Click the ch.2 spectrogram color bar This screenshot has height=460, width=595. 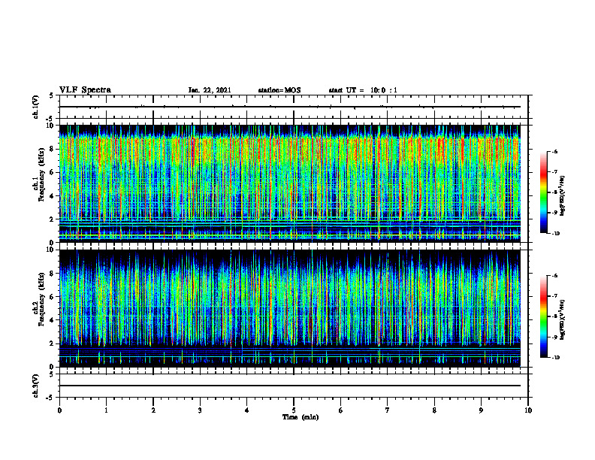tap(543, 316)
